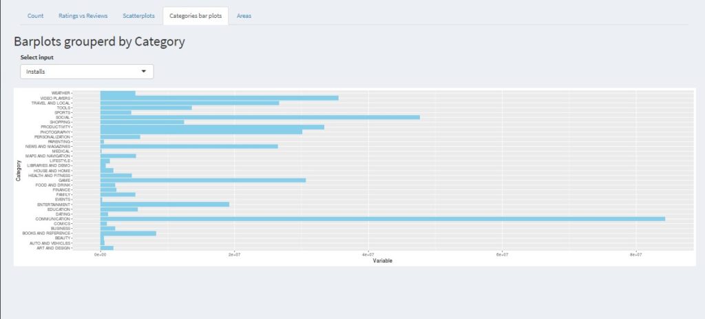Open the Areas tab
The height and width of the screenshot is (319, 705).
pos(244,16)
